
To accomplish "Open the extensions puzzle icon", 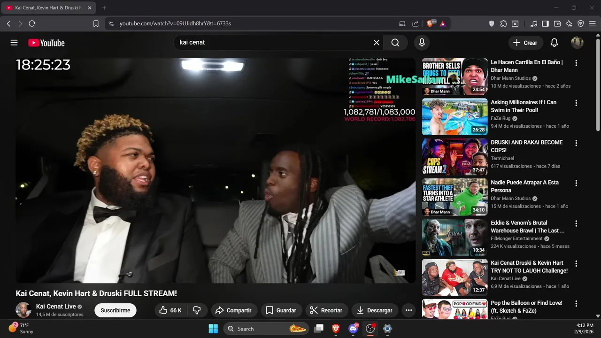I will click(x=503, y=23).
